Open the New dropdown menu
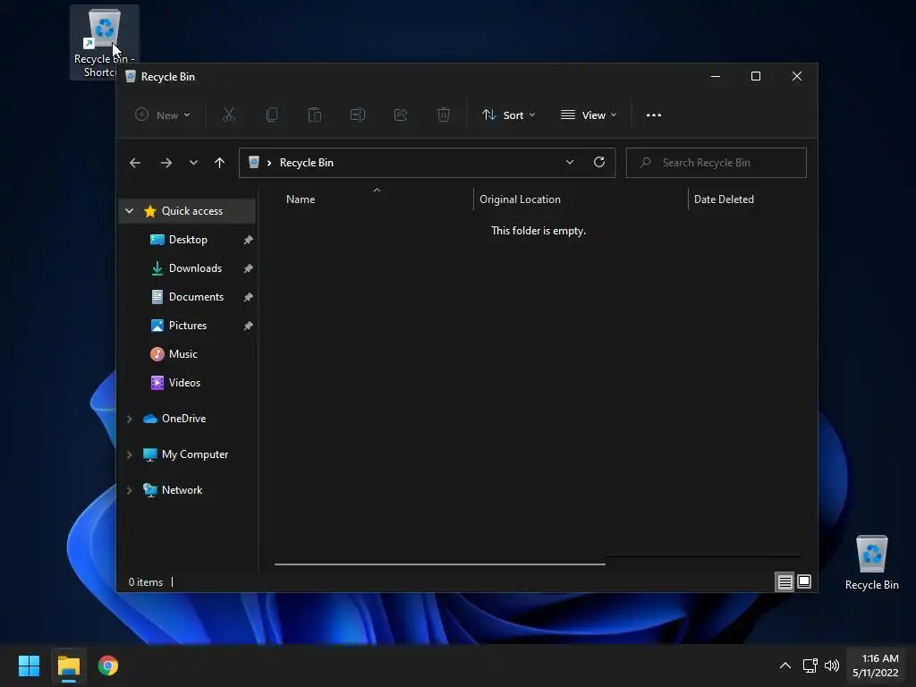Screen dimensions: 916x687 coord(163,115)
